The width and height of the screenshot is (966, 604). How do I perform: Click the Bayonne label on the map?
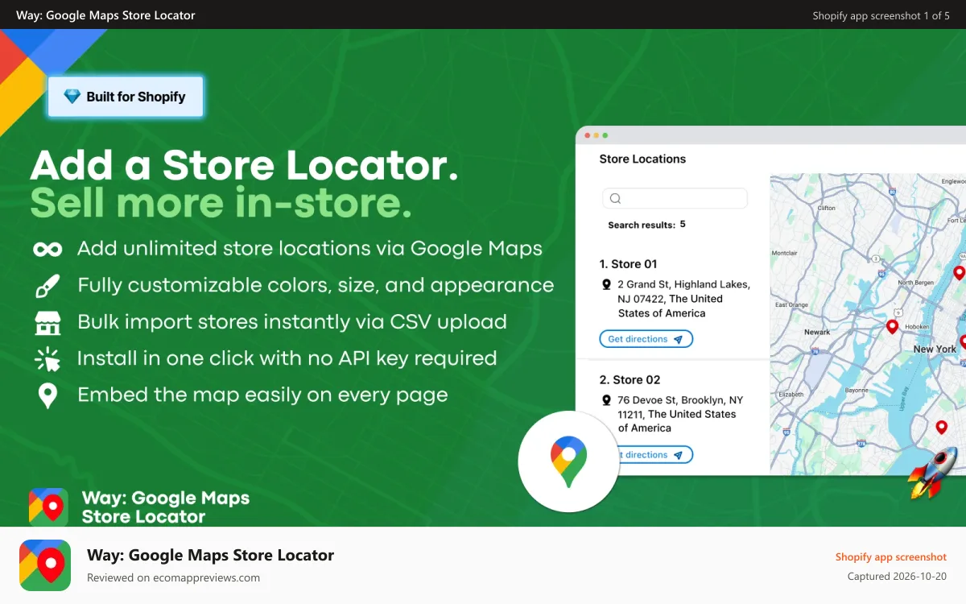click(x=856, y=390)
